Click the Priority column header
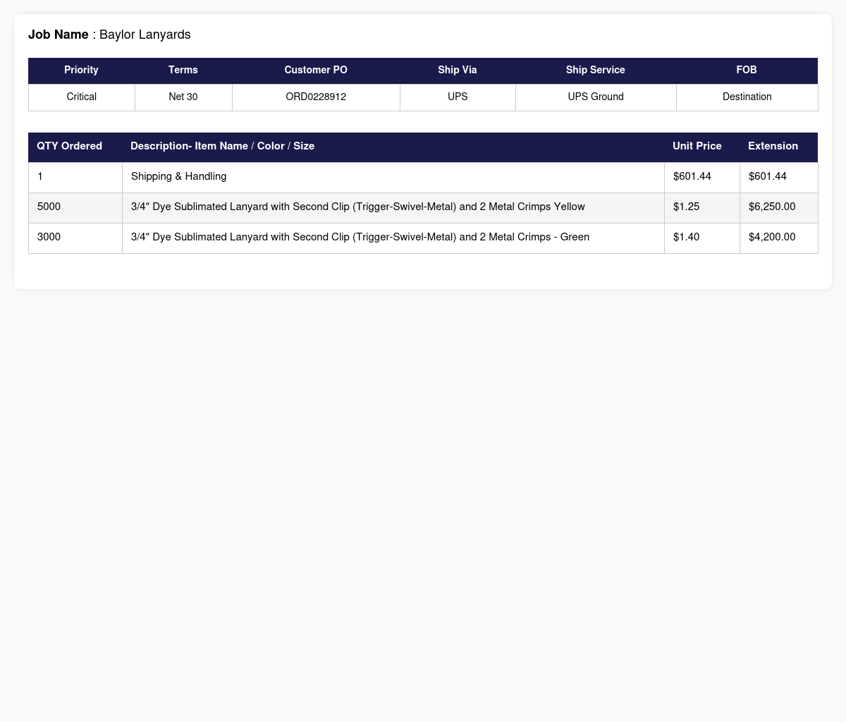The height and width of the screenshot is (722, 846). 81,71
